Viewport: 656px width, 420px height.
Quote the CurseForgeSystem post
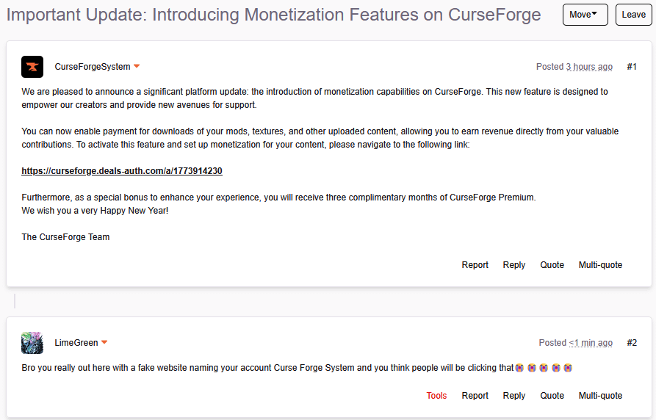click(552, 265)
